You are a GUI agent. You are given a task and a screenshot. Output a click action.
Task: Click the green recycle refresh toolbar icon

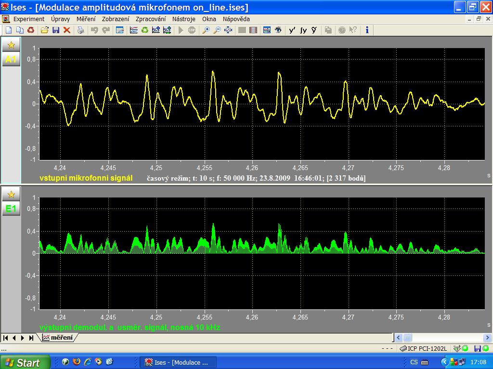coord(144,30)
